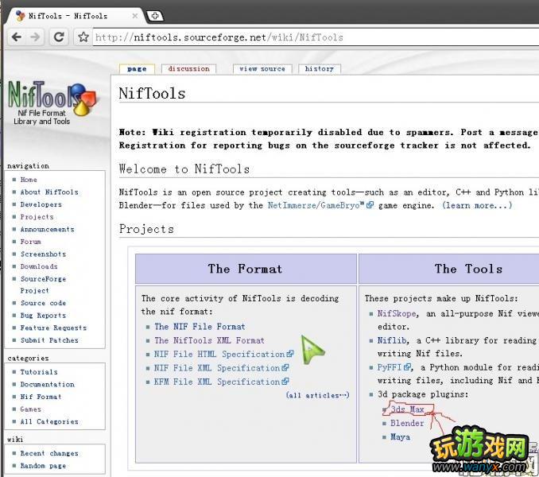Screen dimensions: 539x477
Task: Open SourceForge Project link
Action: point(43,285)
